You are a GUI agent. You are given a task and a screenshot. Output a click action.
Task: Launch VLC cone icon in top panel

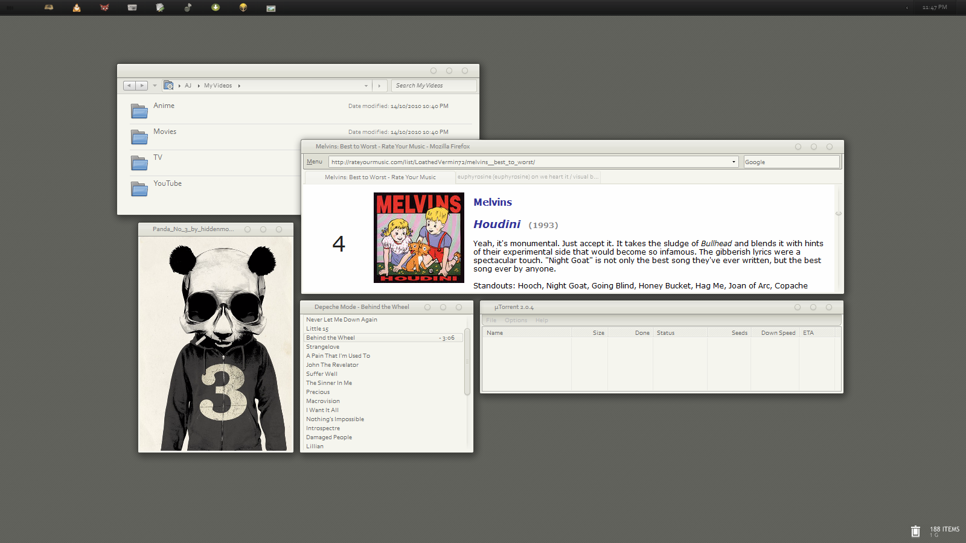click(77, 8)
